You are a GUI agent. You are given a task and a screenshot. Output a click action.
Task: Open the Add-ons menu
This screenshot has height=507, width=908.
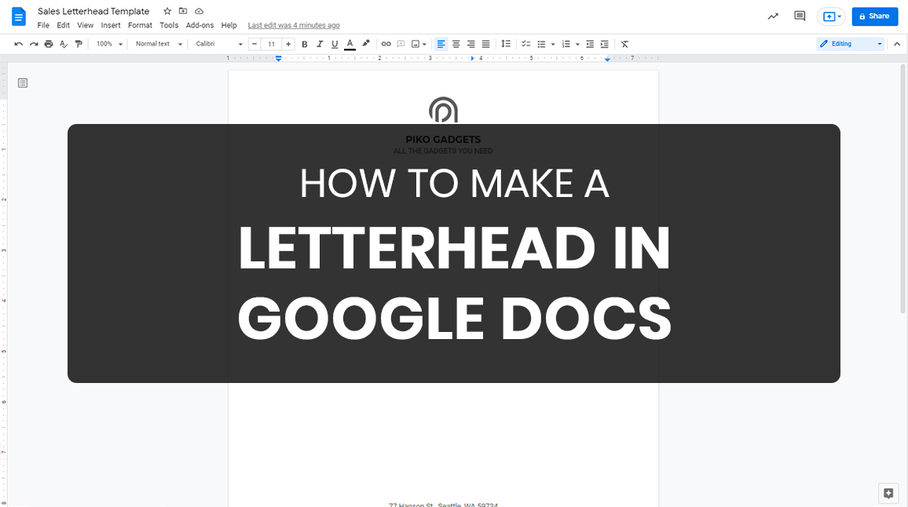tap(200, 24)
